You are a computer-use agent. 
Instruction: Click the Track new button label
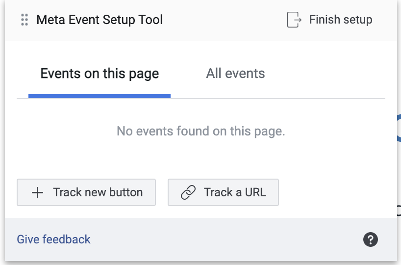pos(98,192)
